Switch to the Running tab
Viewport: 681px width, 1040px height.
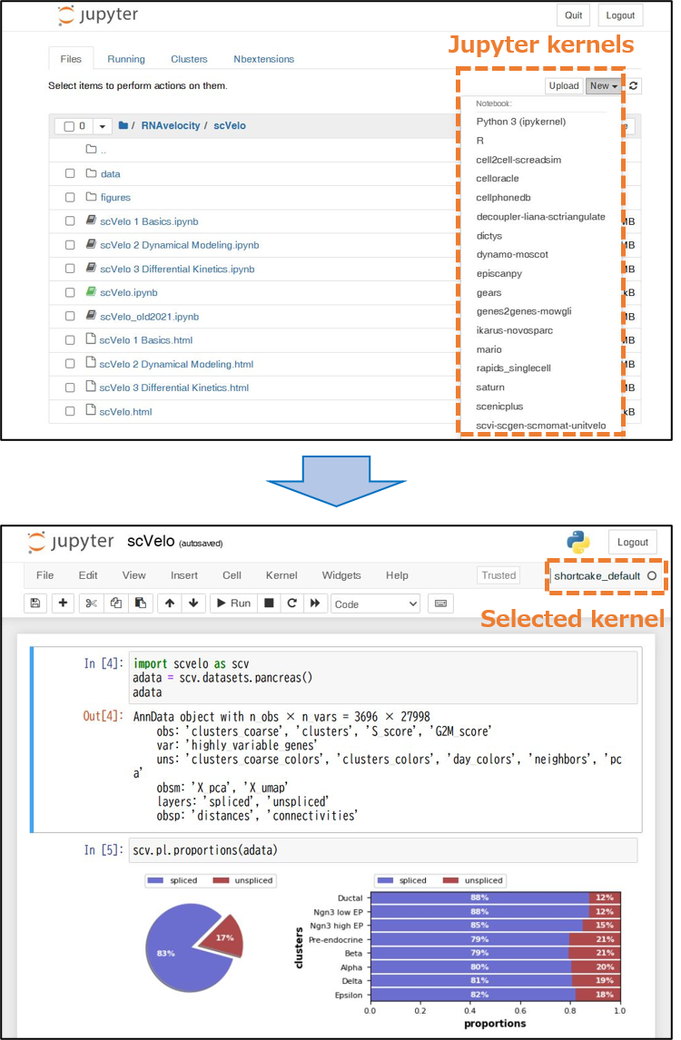click(x=126, y=59)
